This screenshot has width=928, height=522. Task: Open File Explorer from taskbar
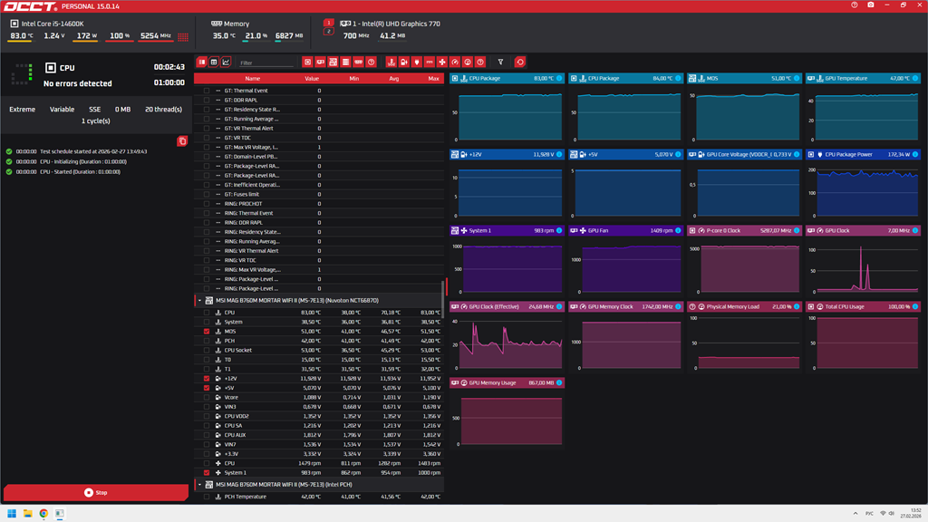pyautogui.click(x=28, y=513)
